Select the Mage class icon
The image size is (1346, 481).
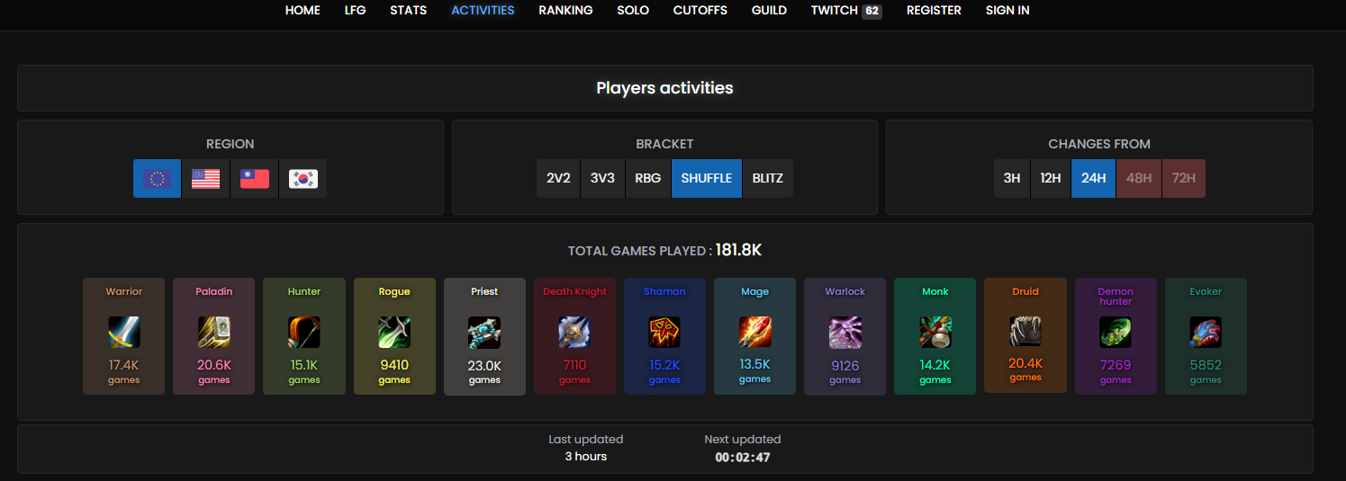(754, 333)
